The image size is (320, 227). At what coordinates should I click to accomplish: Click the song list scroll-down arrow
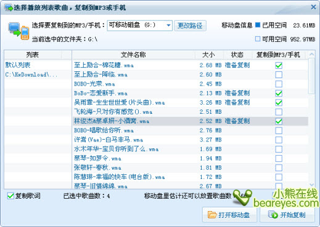click(311, 185)
